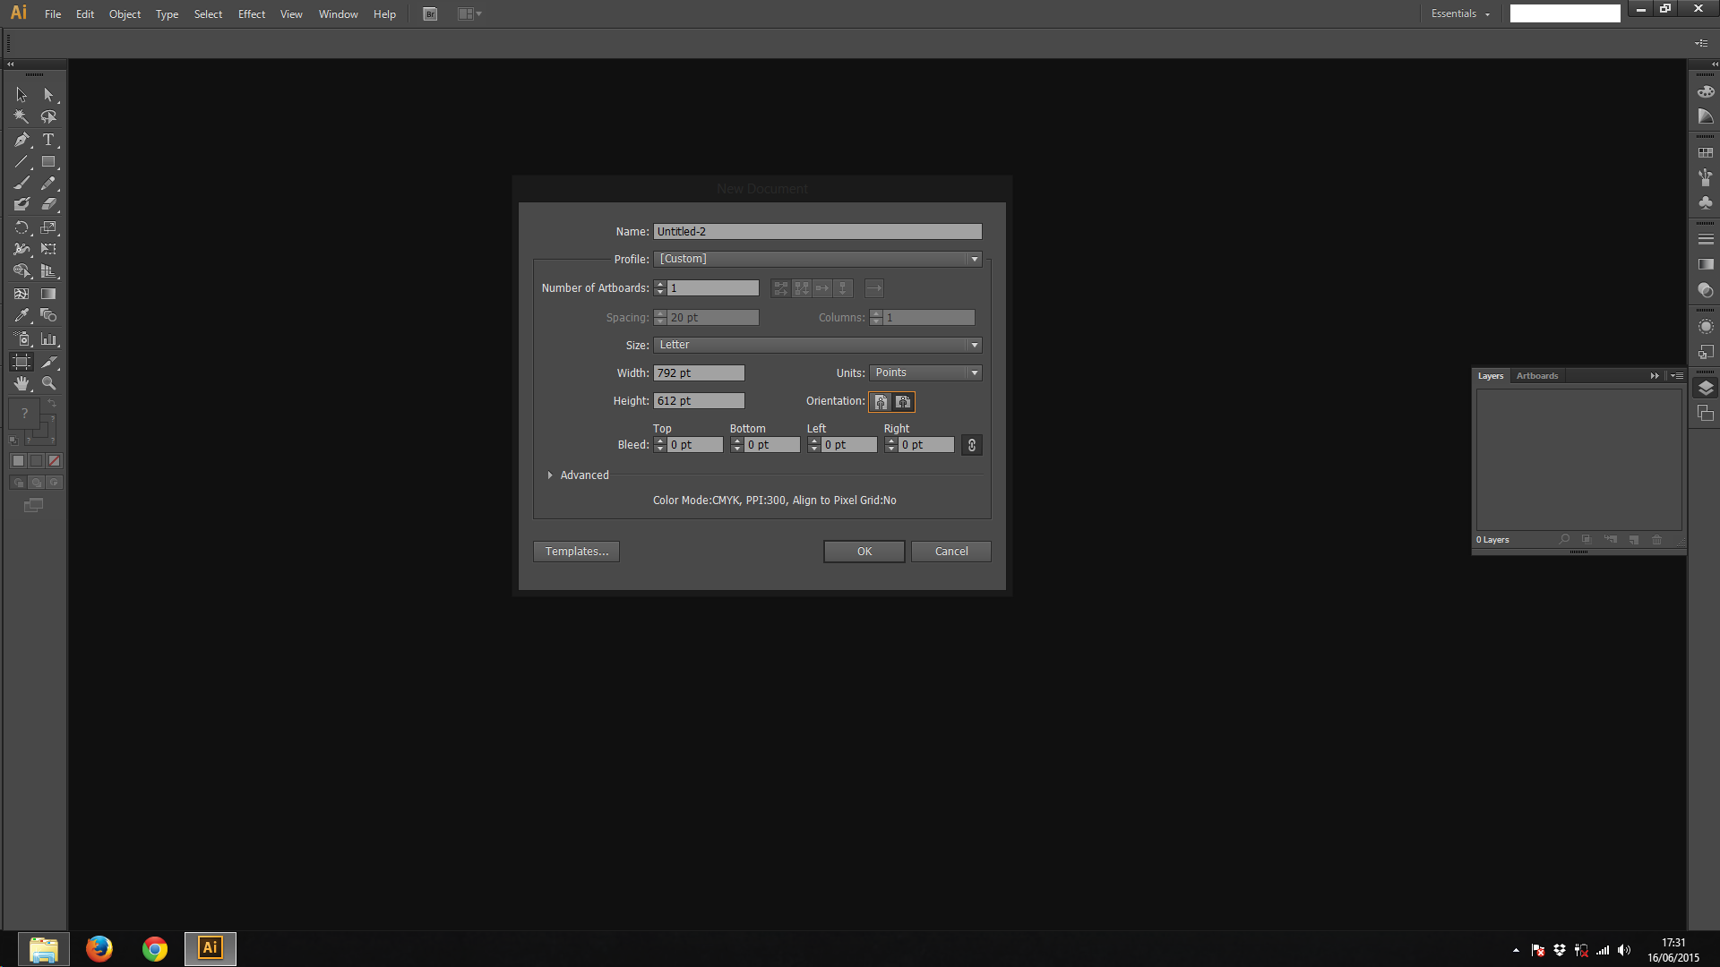The image size is (1720, 967).
Task: Open the Profile dropdown
Action: coord(818,259)
